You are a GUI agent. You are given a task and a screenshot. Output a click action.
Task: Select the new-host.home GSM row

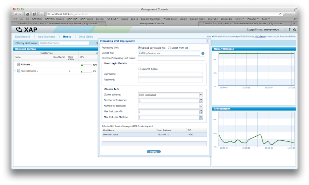(x=154, y=134)
